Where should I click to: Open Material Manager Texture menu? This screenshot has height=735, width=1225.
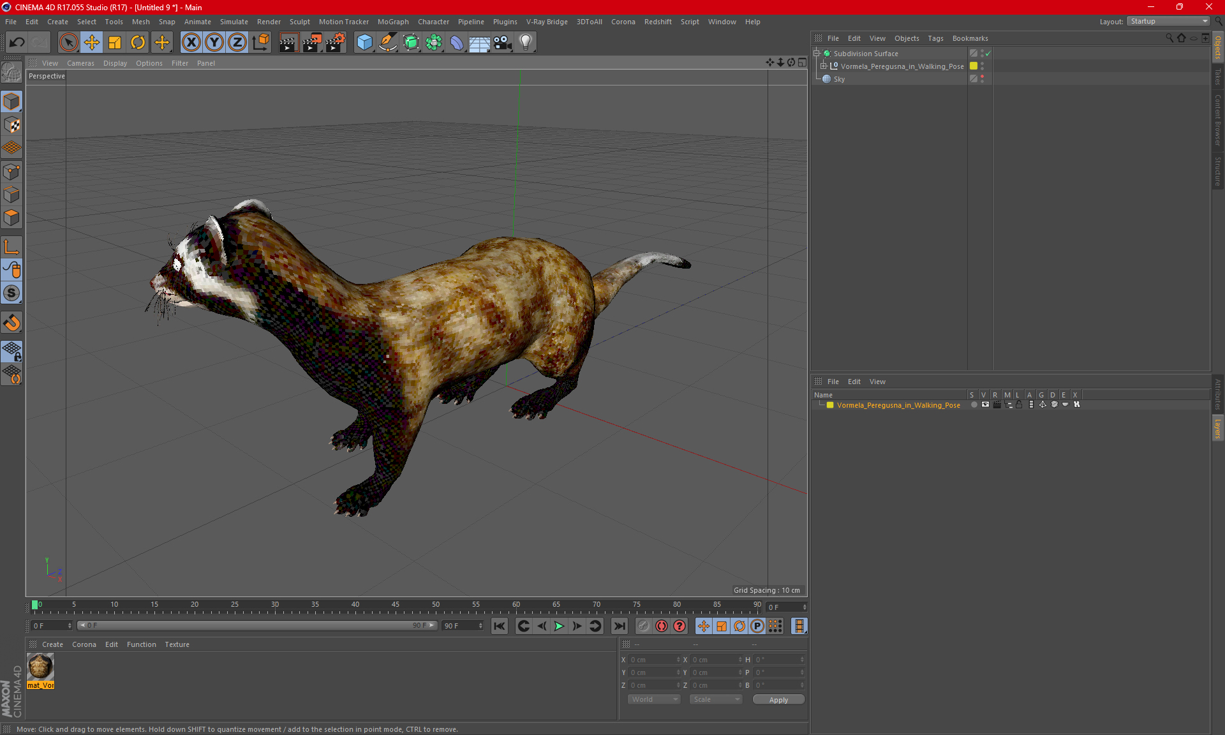tap(177, 644)
